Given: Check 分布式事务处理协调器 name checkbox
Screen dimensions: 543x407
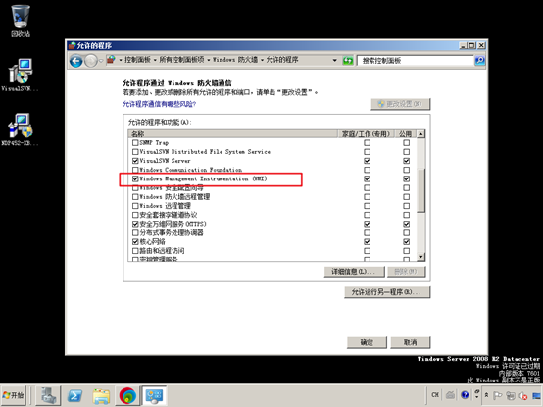Looking at the screenshot, I should 135,232.
